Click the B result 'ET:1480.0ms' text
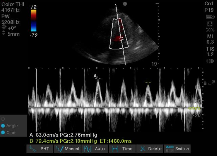The height and width of the screenshot is (156, 217). click(x=116, y=141)
